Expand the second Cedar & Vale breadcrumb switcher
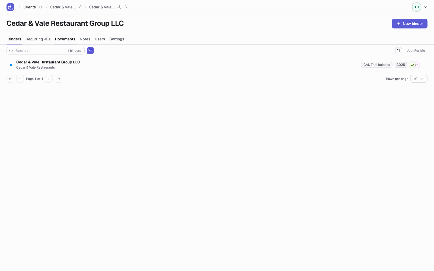The width and height of the screenshot is (434, 271). (80, 7)
